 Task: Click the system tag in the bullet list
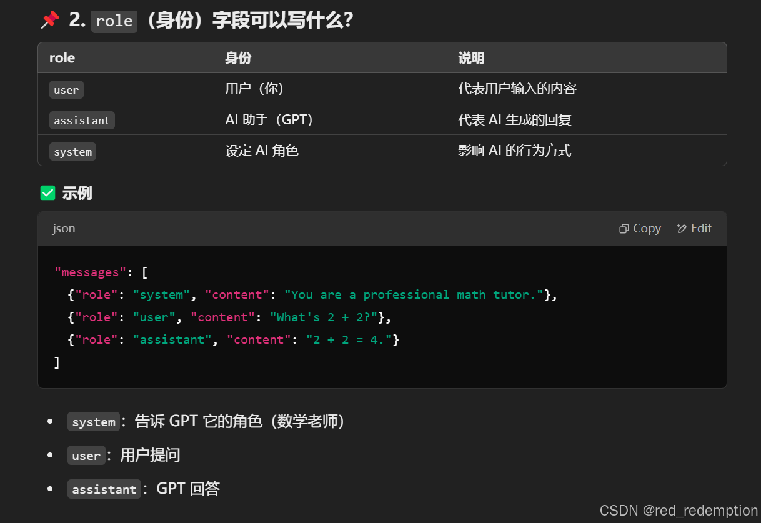94,422
